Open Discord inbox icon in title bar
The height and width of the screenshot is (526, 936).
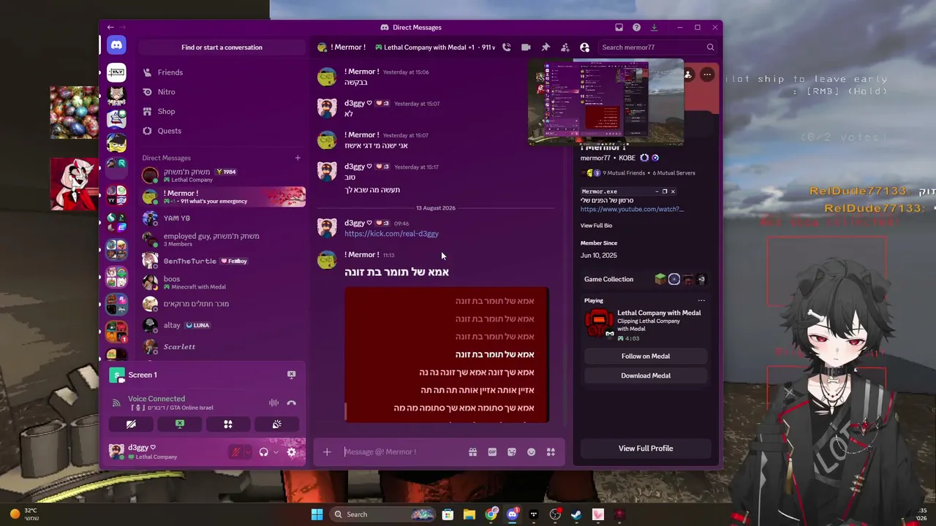pos(619,28)
